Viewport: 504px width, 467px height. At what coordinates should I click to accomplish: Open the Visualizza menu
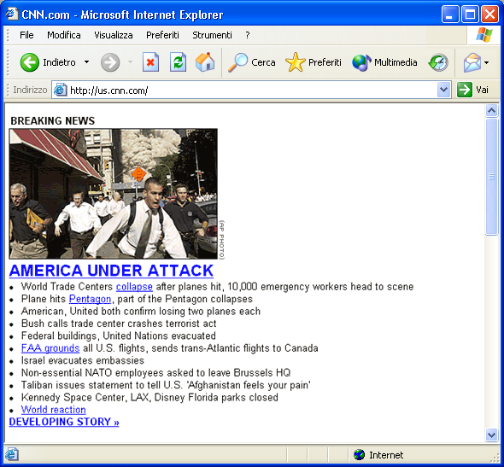[x=114, y=35]
